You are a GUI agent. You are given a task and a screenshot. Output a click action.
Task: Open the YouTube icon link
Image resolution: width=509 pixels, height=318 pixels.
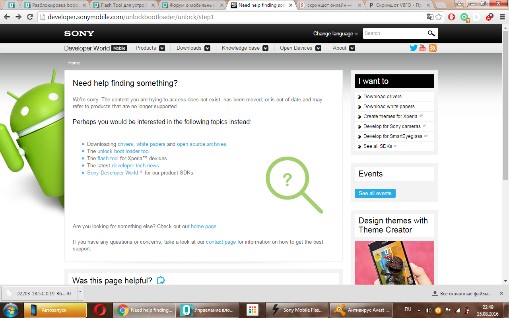tap(423, 48)
